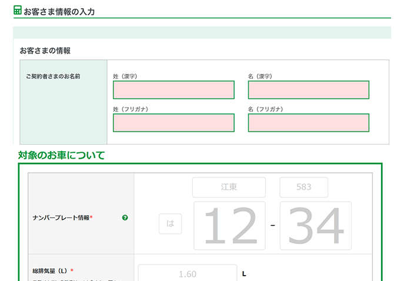Screen dimensions: 394x281
Task: Click the 江東 region name plate field
Action: pos(229,188)
